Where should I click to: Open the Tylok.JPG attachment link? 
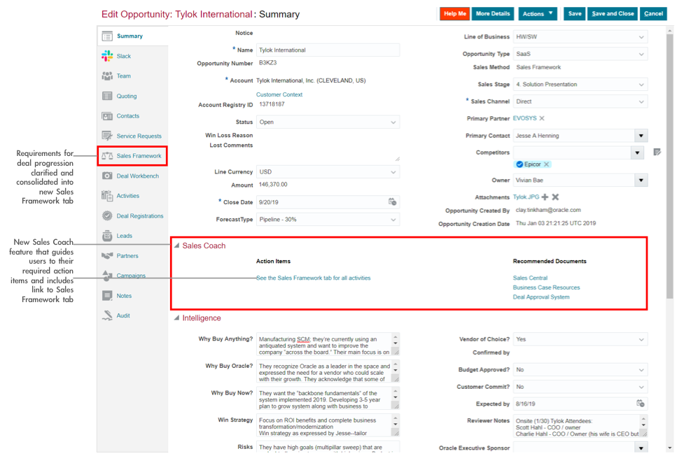(526, 197)
